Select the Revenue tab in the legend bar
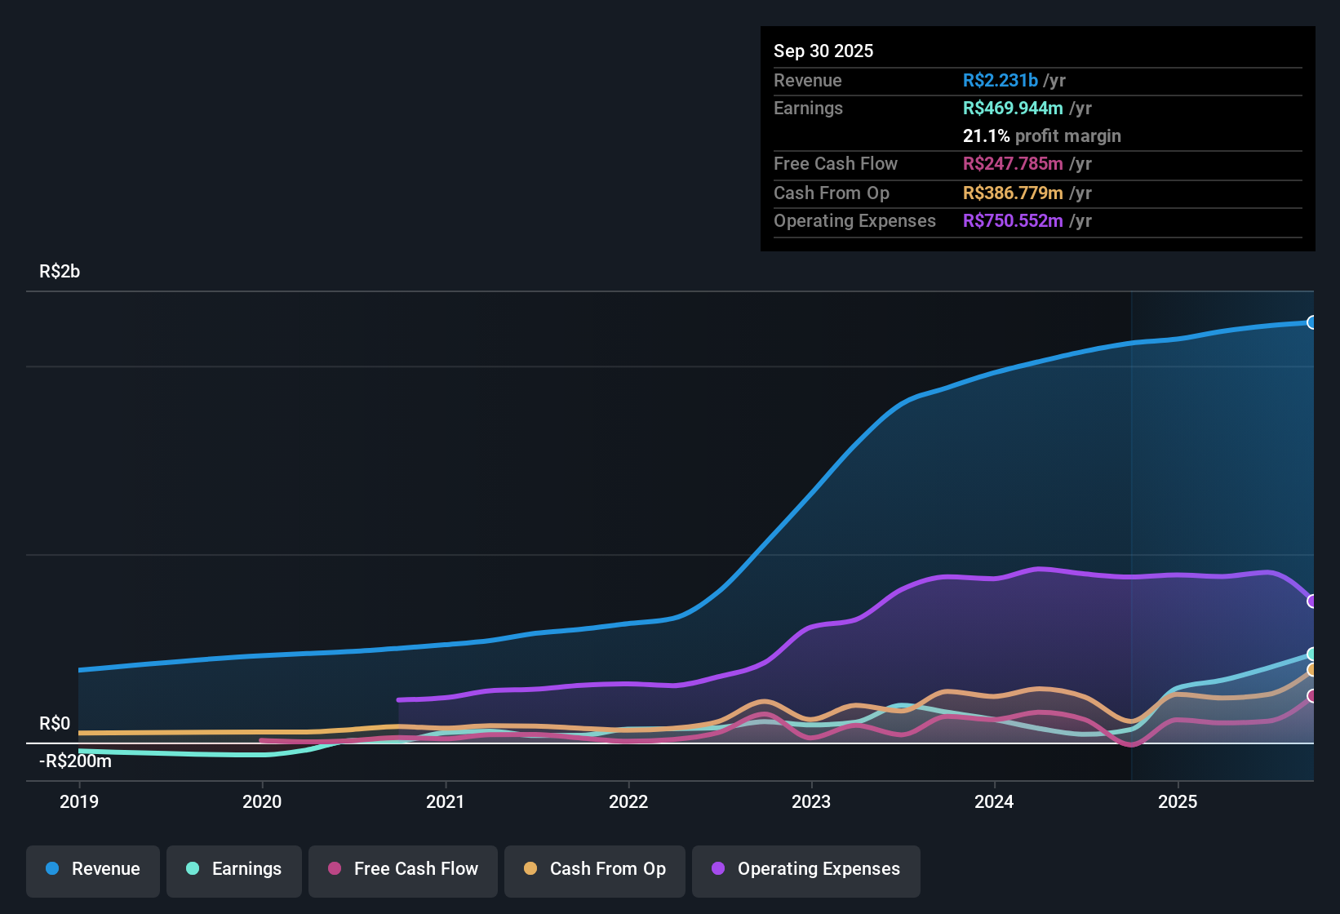 point(92,869)
